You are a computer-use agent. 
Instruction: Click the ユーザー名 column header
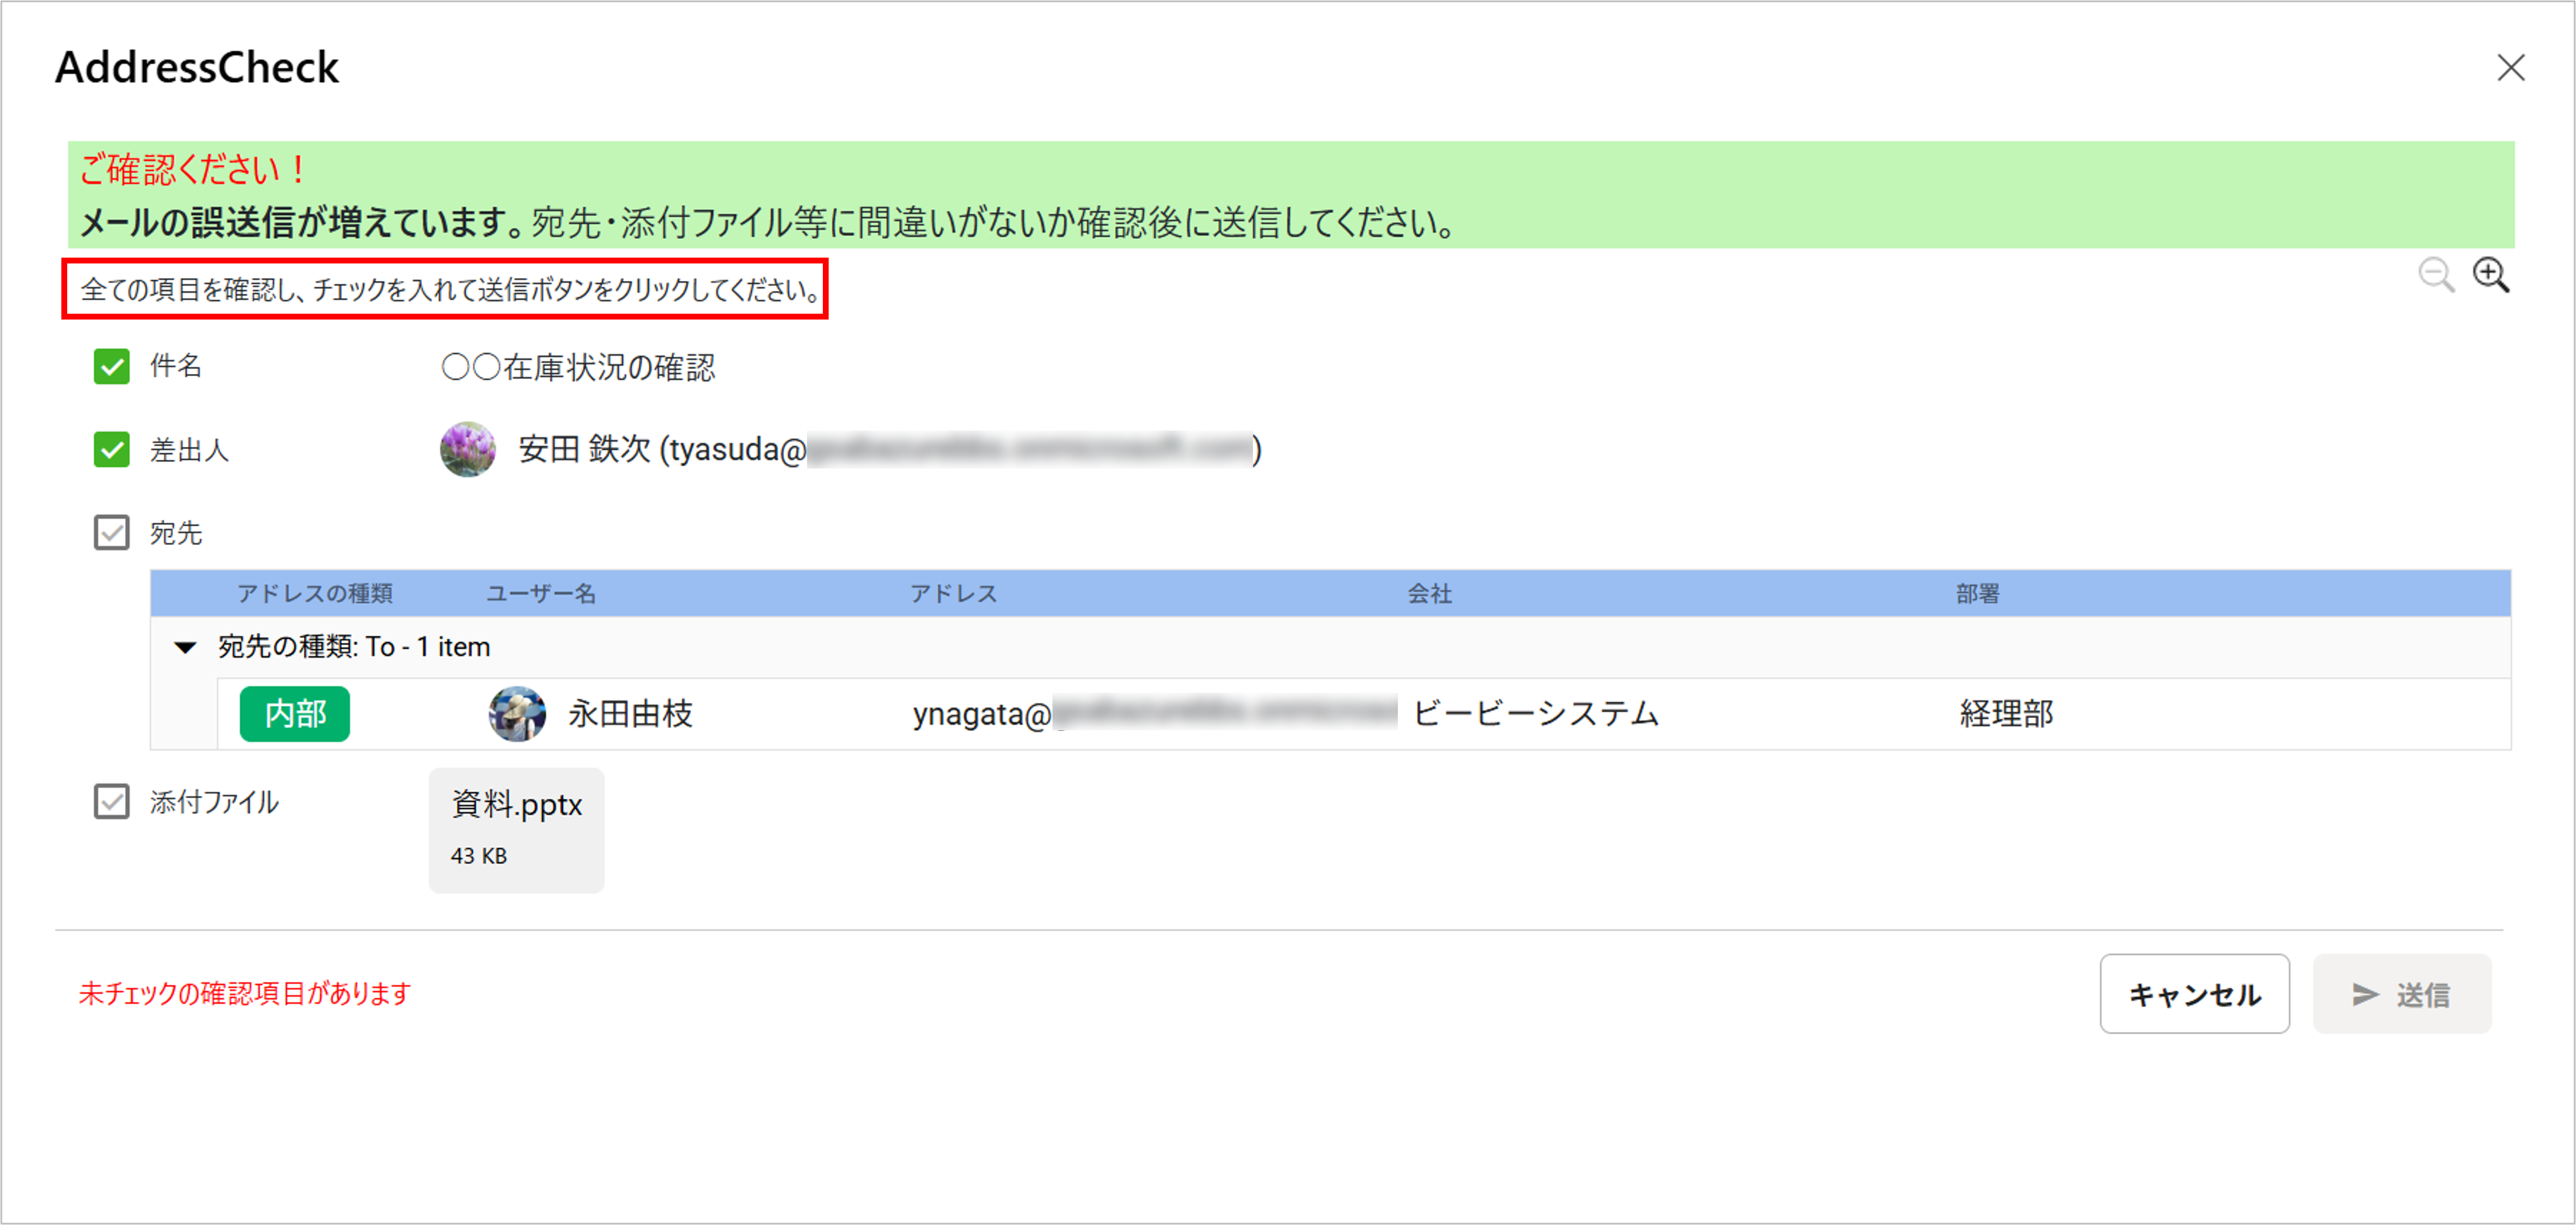click(541, 594)
